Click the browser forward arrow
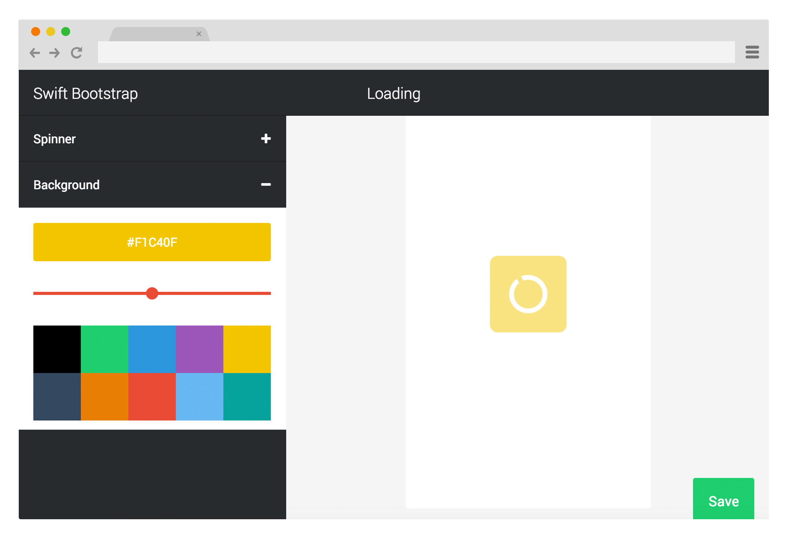788x544 pixels. pyautogui.click(x=55, y=53)
